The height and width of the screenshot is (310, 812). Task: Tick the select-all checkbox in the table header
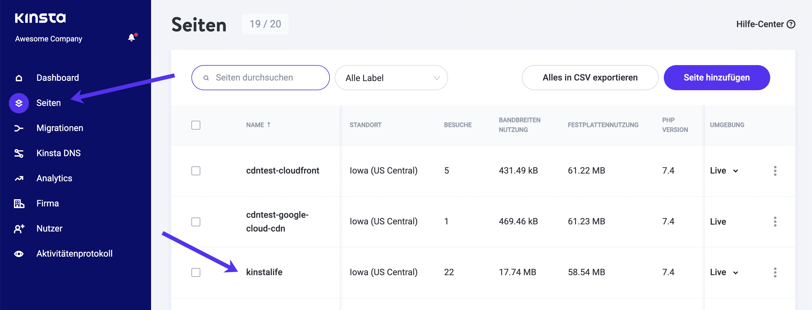point(196,125)
